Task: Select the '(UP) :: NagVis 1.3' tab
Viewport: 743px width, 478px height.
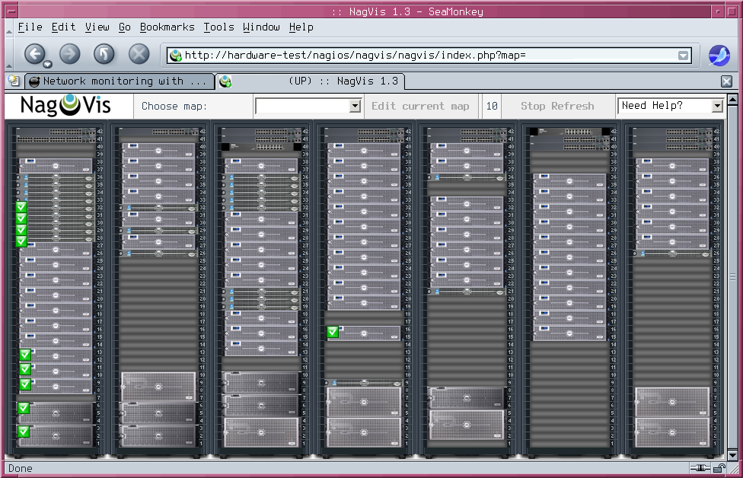Action: click(311, 81)
